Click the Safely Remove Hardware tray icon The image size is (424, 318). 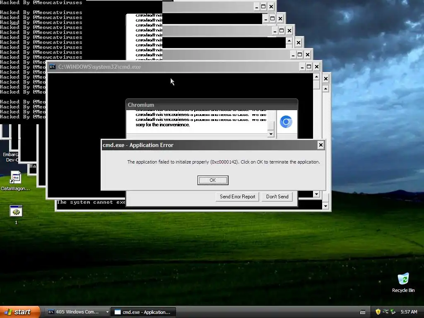point(393,312)
